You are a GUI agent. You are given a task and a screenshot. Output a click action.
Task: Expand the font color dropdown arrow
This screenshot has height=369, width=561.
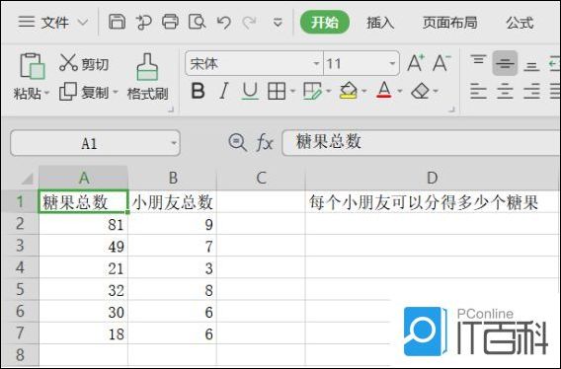click(400, 91)
